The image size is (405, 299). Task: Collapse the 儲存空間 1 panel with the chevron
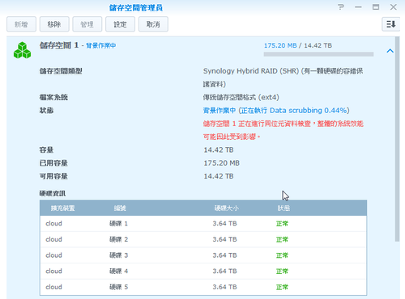[x=390, y=51]
